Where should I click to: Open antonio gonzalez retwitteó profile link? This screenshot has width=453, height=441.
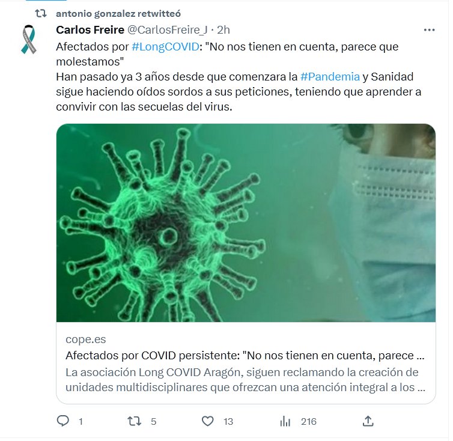(x=118, y=14)
